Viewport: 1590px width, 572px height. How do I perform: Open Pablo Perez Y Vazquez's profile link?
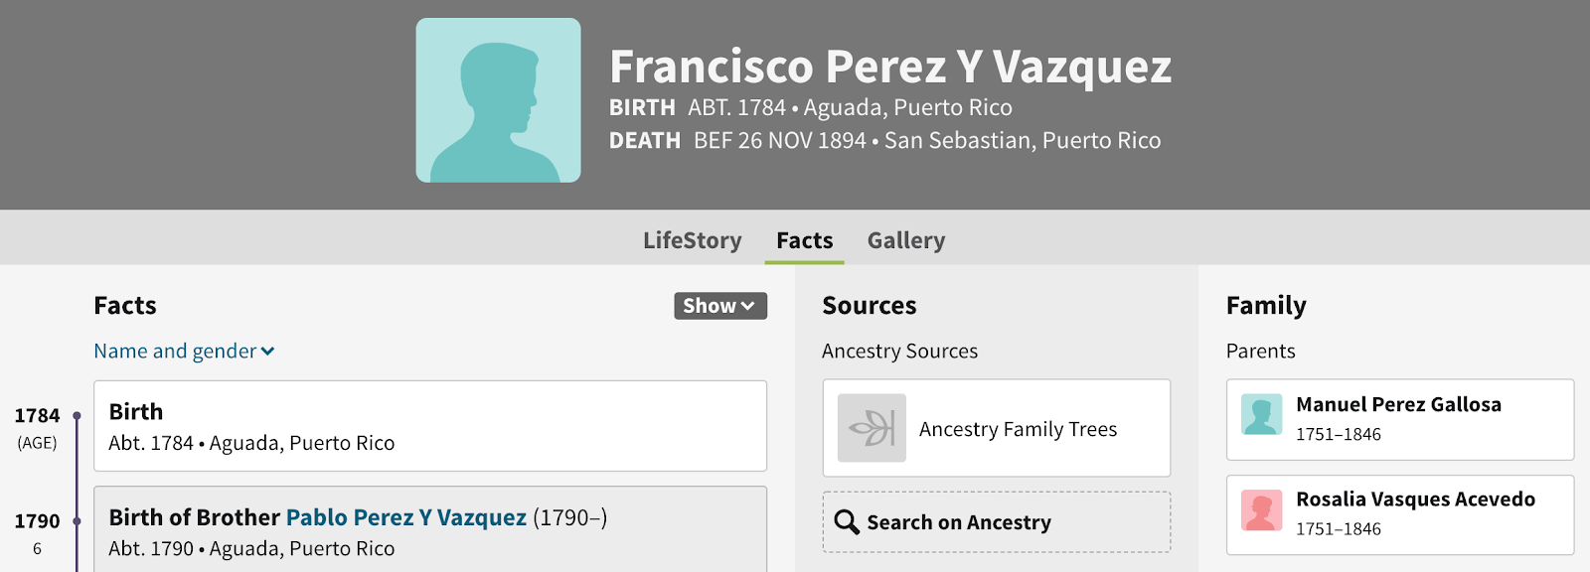(405, 517)
